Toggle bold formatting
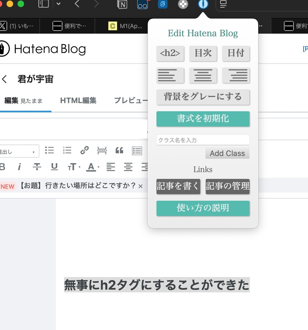 coord(2,167)
